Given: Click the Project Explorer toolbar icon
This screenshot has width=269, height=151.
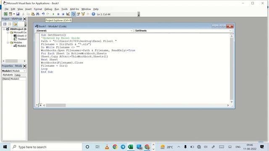Looking at the screenshot, I should 73,14.
